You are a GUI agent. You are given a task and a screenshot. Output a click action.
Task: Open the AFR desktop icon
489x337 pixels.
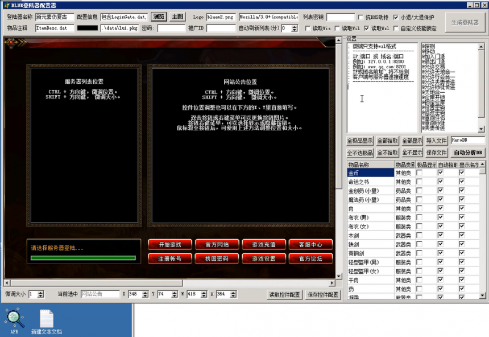pos(14,318)
